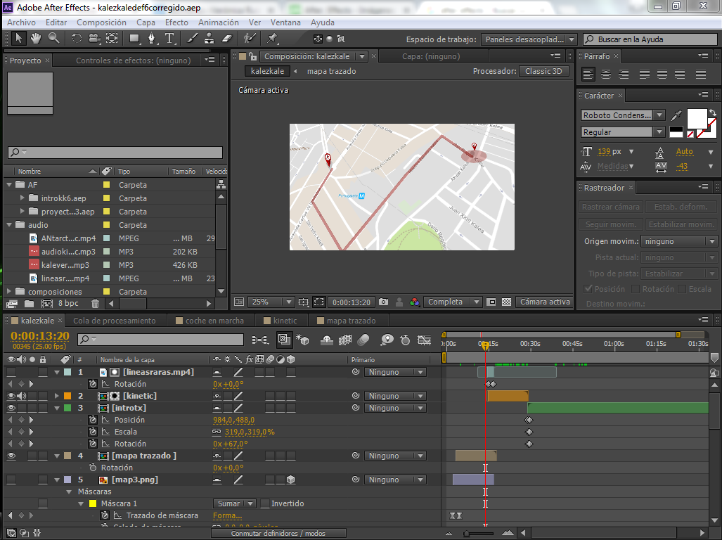Select the Zoom magnifier tool
Image resolution: width=722 pixels, height=540 pixels.
coord(53,39)
